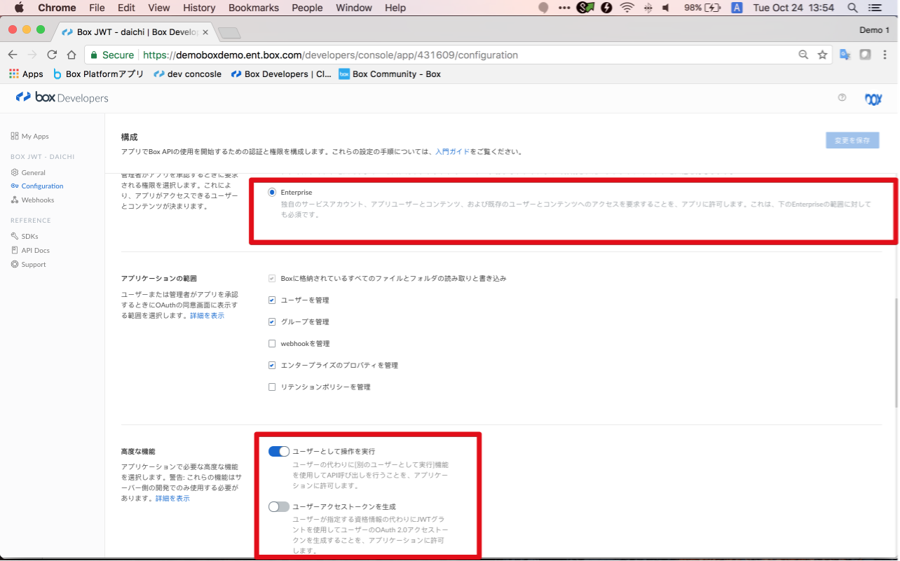
Task: Open the Box Developers | Cl... bookmark
Action: [281, 74]
